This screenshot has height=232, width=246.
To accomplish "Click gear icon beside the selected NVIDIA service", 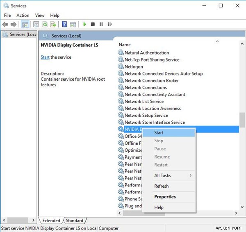I will pos(121,129).
